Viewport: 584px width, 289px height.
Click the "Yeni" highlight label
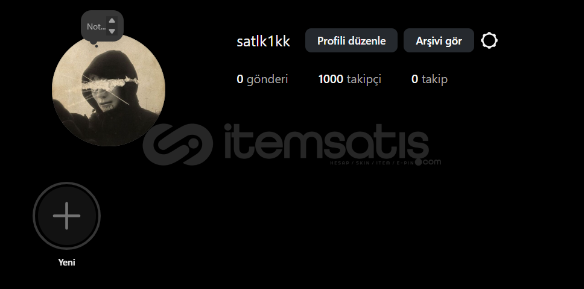[67, 263]
